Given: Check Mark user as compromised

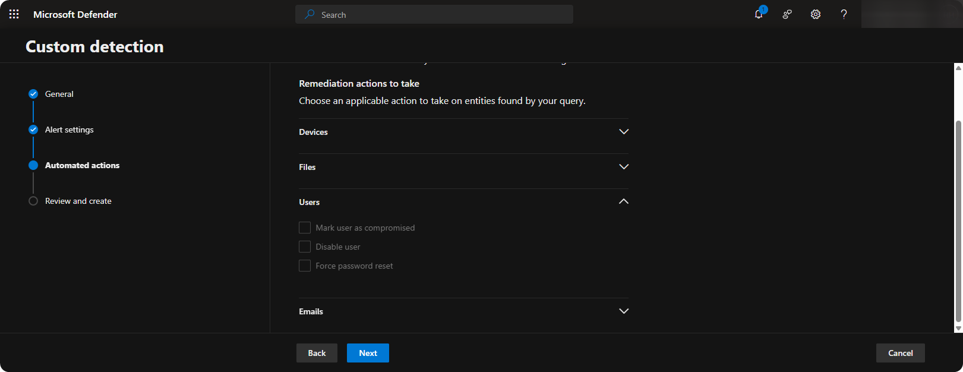Looking at the screenshot, I should point(305,228).
